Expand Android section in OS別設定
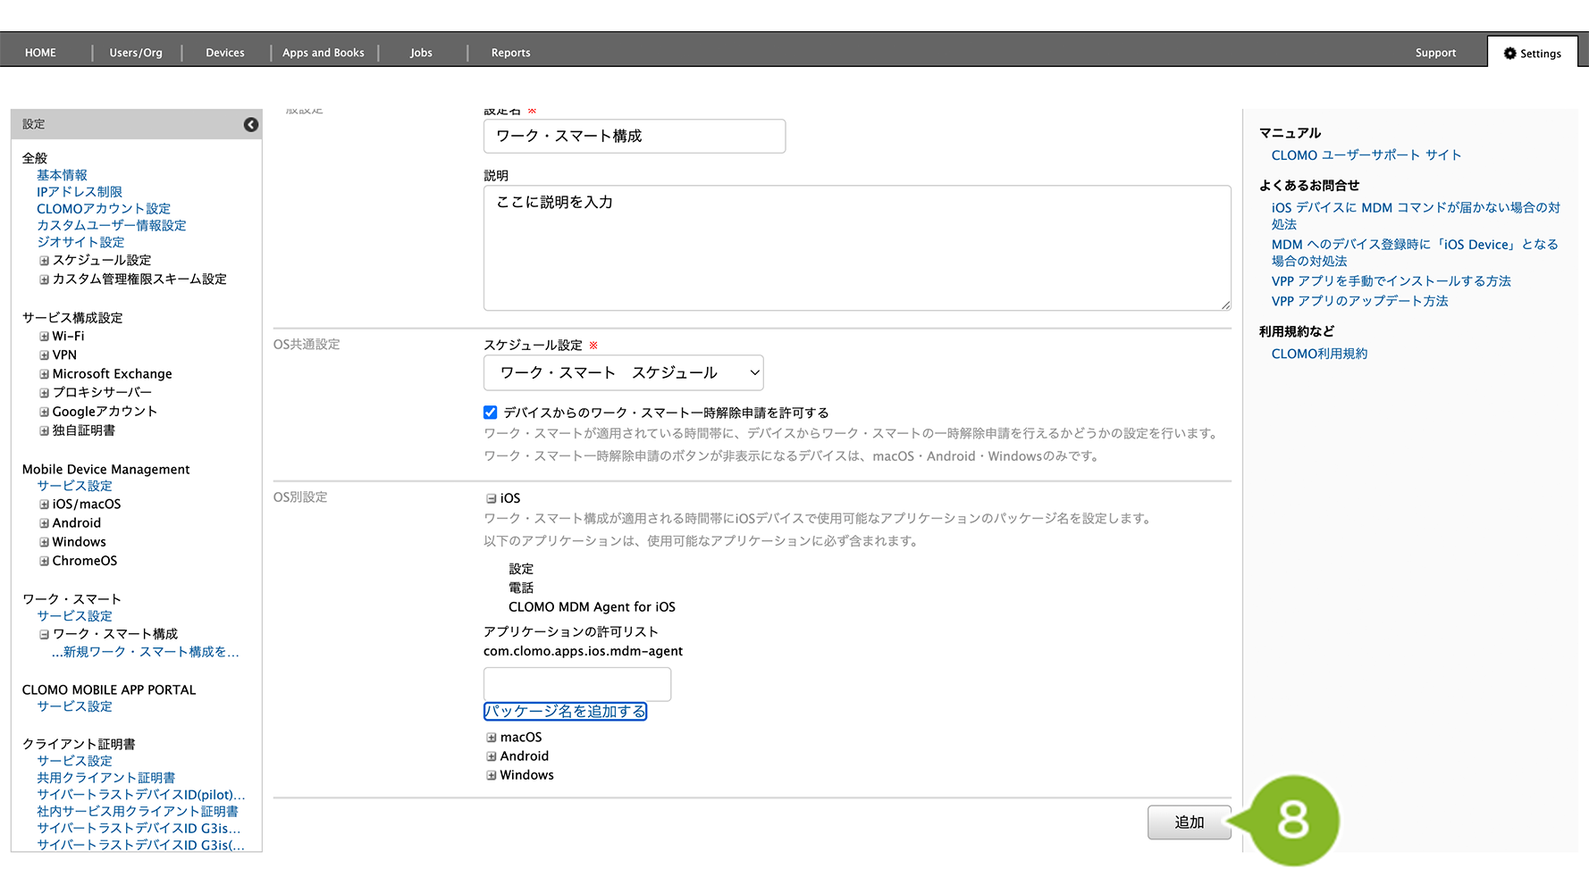1589x893 pixels. click(x=491, y=756)
